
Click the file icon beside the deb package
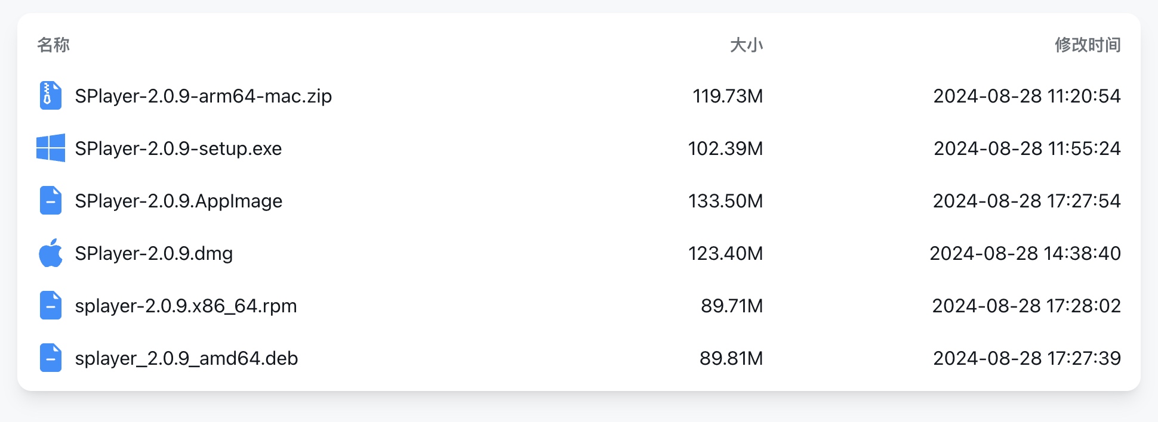tap(51, 358)
